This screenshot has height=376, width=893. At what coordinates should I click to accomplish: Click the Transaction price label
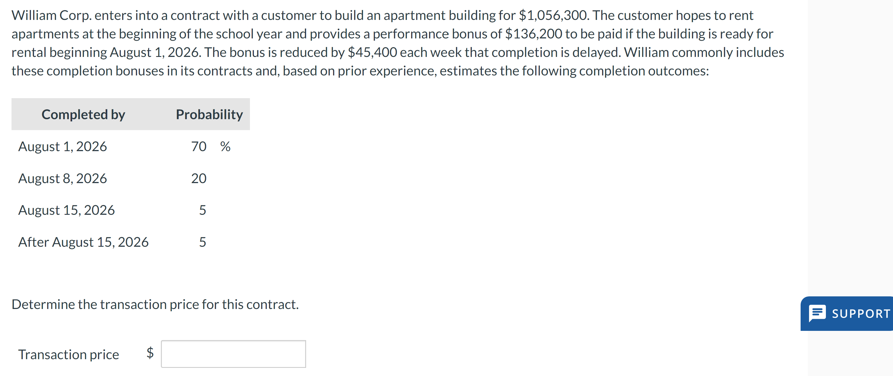tap(68, 354)
